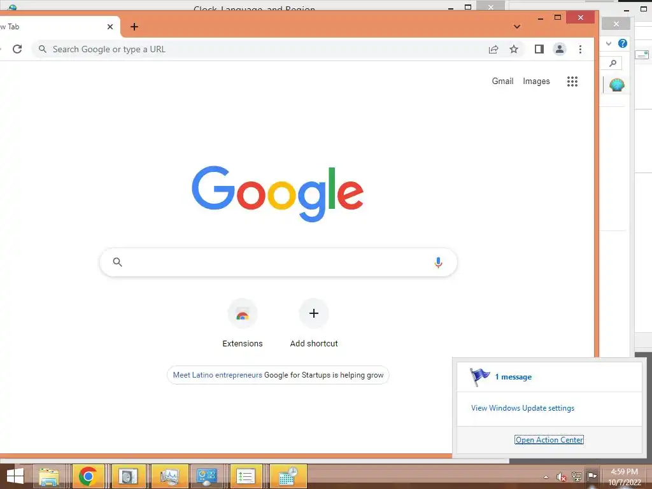Click the search magnifier in background window
The width and height of the screenshot is (652, 489).
(613, 63)
